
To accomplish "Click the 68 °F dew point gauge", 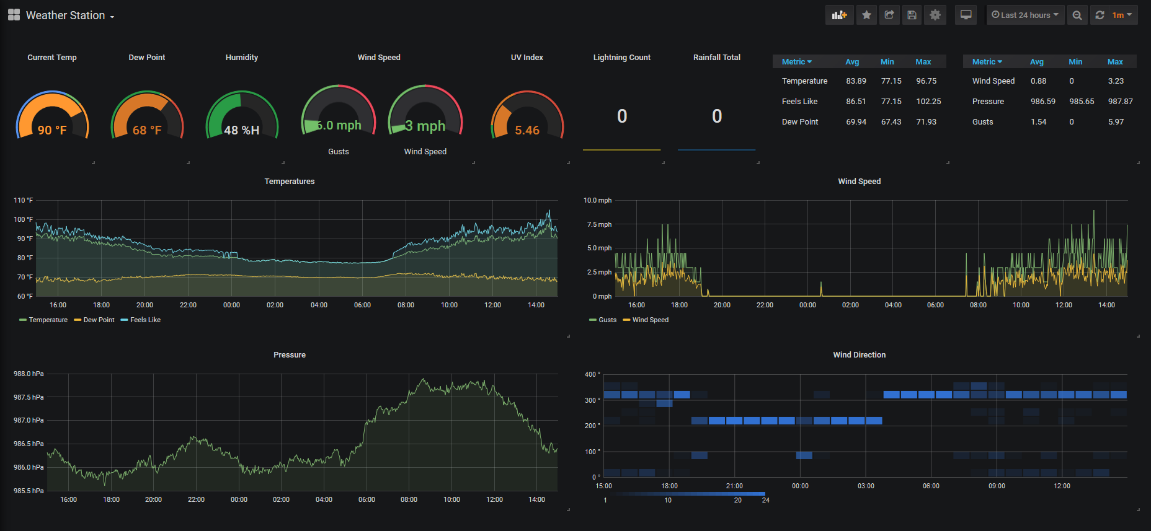I will tap(147, 115).
